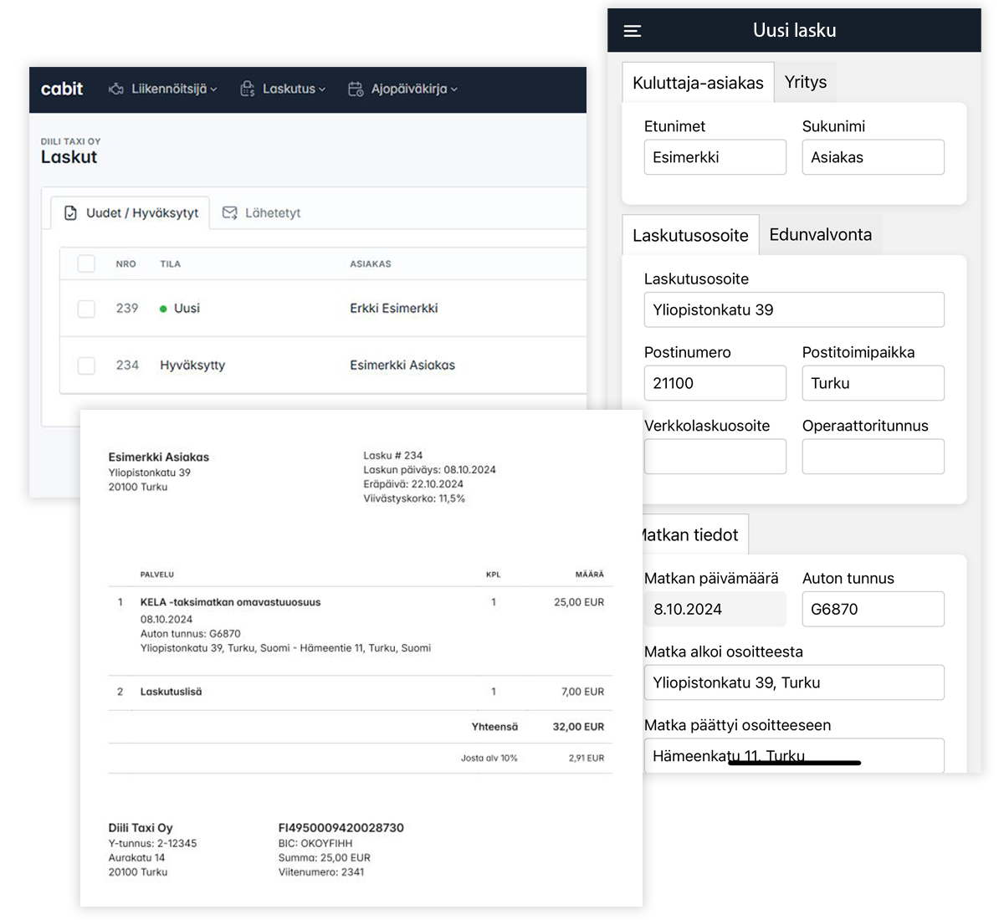Expand the Ajopäiväkirja dropdown
The height and width of the screenshot is (920, 1004).
(454, 89)
